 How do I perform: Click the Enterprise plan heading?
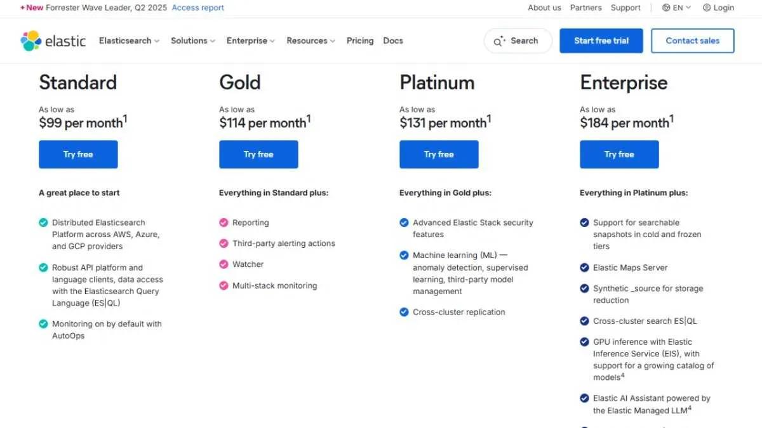point(624,83)
